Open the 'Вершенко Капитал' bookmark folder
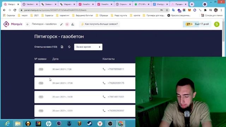 [x=83, y=16]
